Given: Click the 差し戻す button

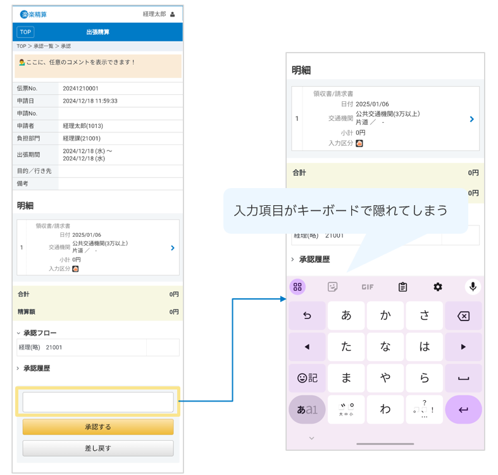Looking at the screenshot, I should coord(98,448).
